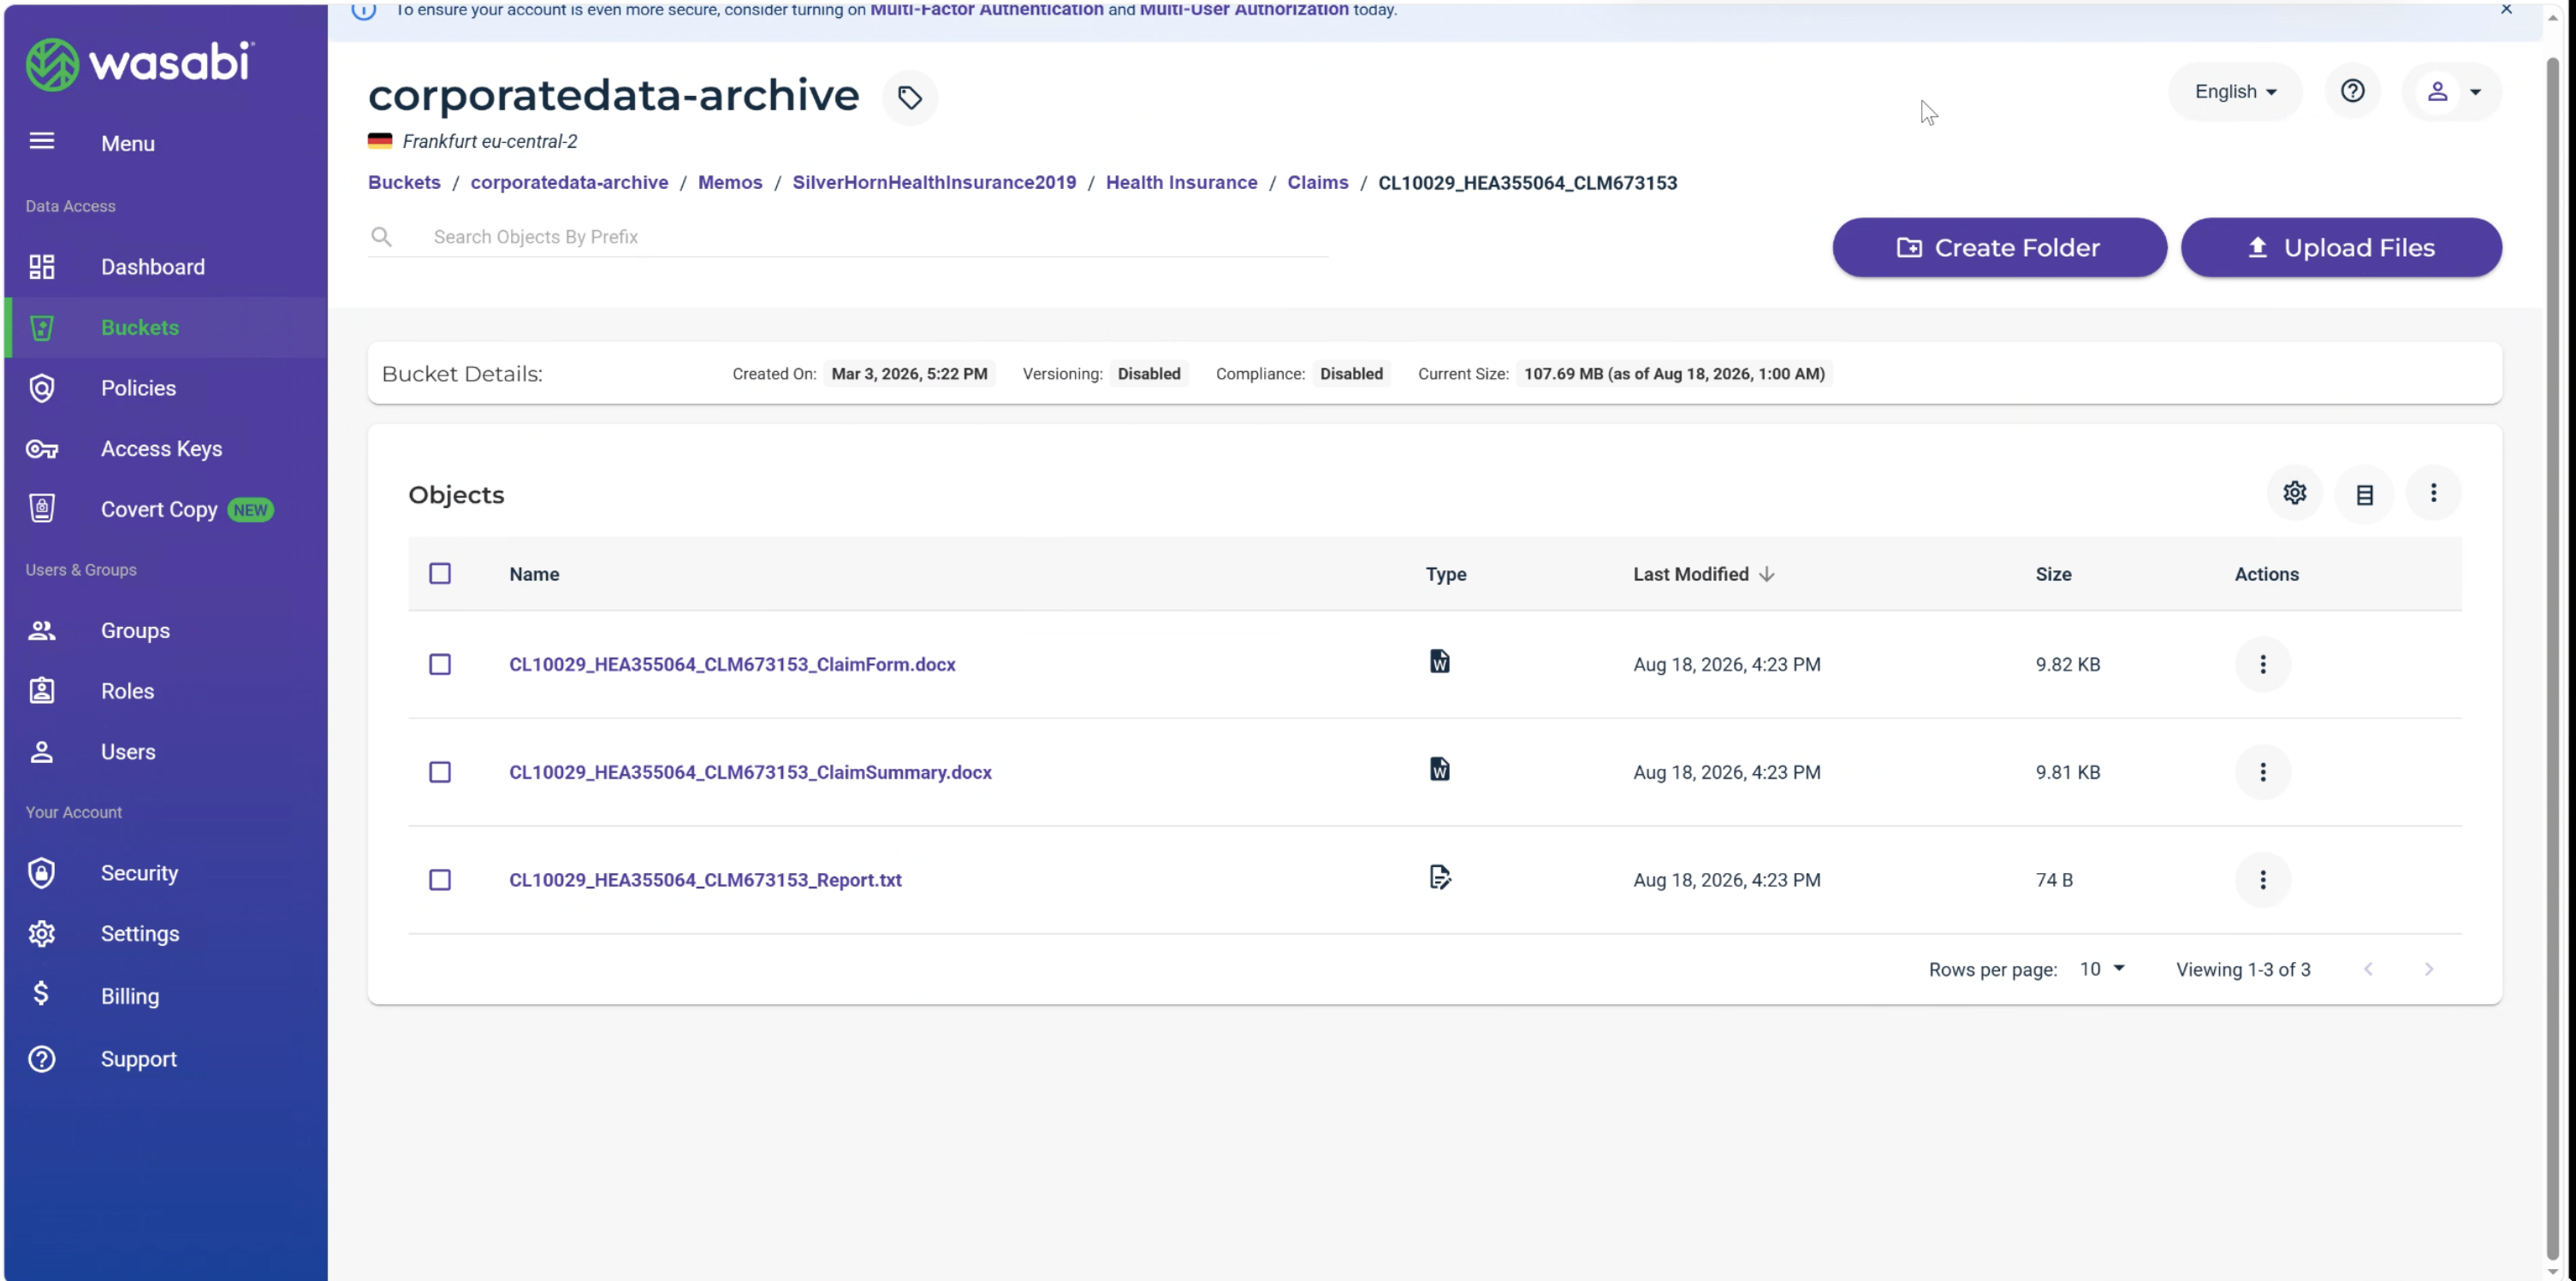Go to Claims breadcrumb
2576x1281 pixels.
[x=1317, y=183]
